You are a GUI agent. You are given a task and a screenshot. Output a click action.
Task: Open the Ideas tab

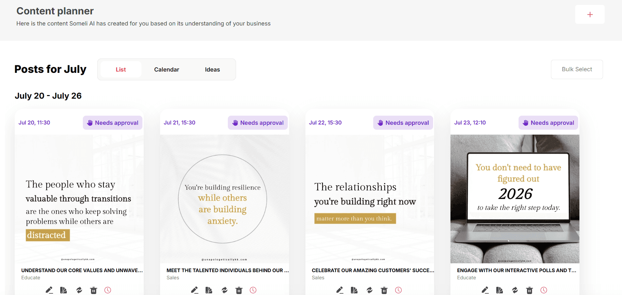212,69
